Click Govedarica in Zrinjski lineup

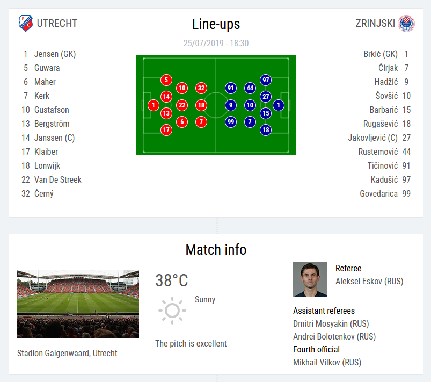[x=378, y=194]
